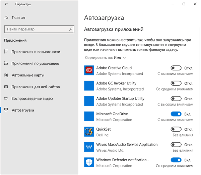Image resolution: width=201 pixels, height=175 pixels.
Task: Click the Adobe GC Invoker Utility icon
Action: click(89, 85)
